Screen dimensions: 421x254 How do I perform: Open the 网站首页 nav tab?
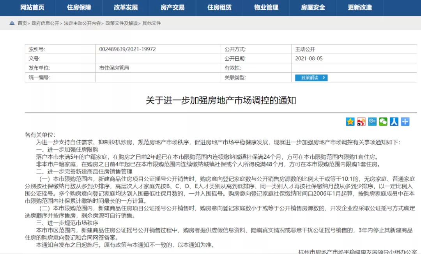32,7
